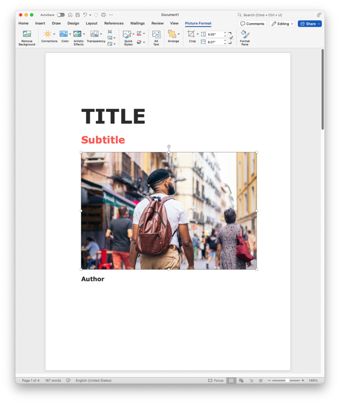Toggle the Focus mode in status bar

coord(216,380)
